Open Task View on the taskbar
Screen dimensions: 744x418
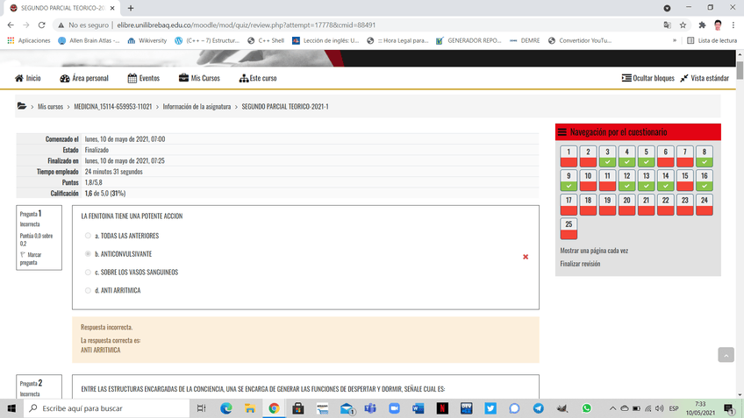[x=201, y=408]
